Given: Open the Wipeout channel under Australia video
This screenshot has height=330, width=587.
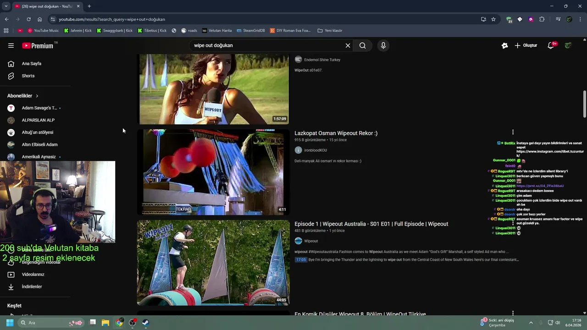Looking at the screenshot, I should click(311, 241).
